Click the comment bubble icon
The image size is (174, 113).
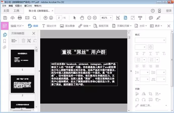click(151, 18)
